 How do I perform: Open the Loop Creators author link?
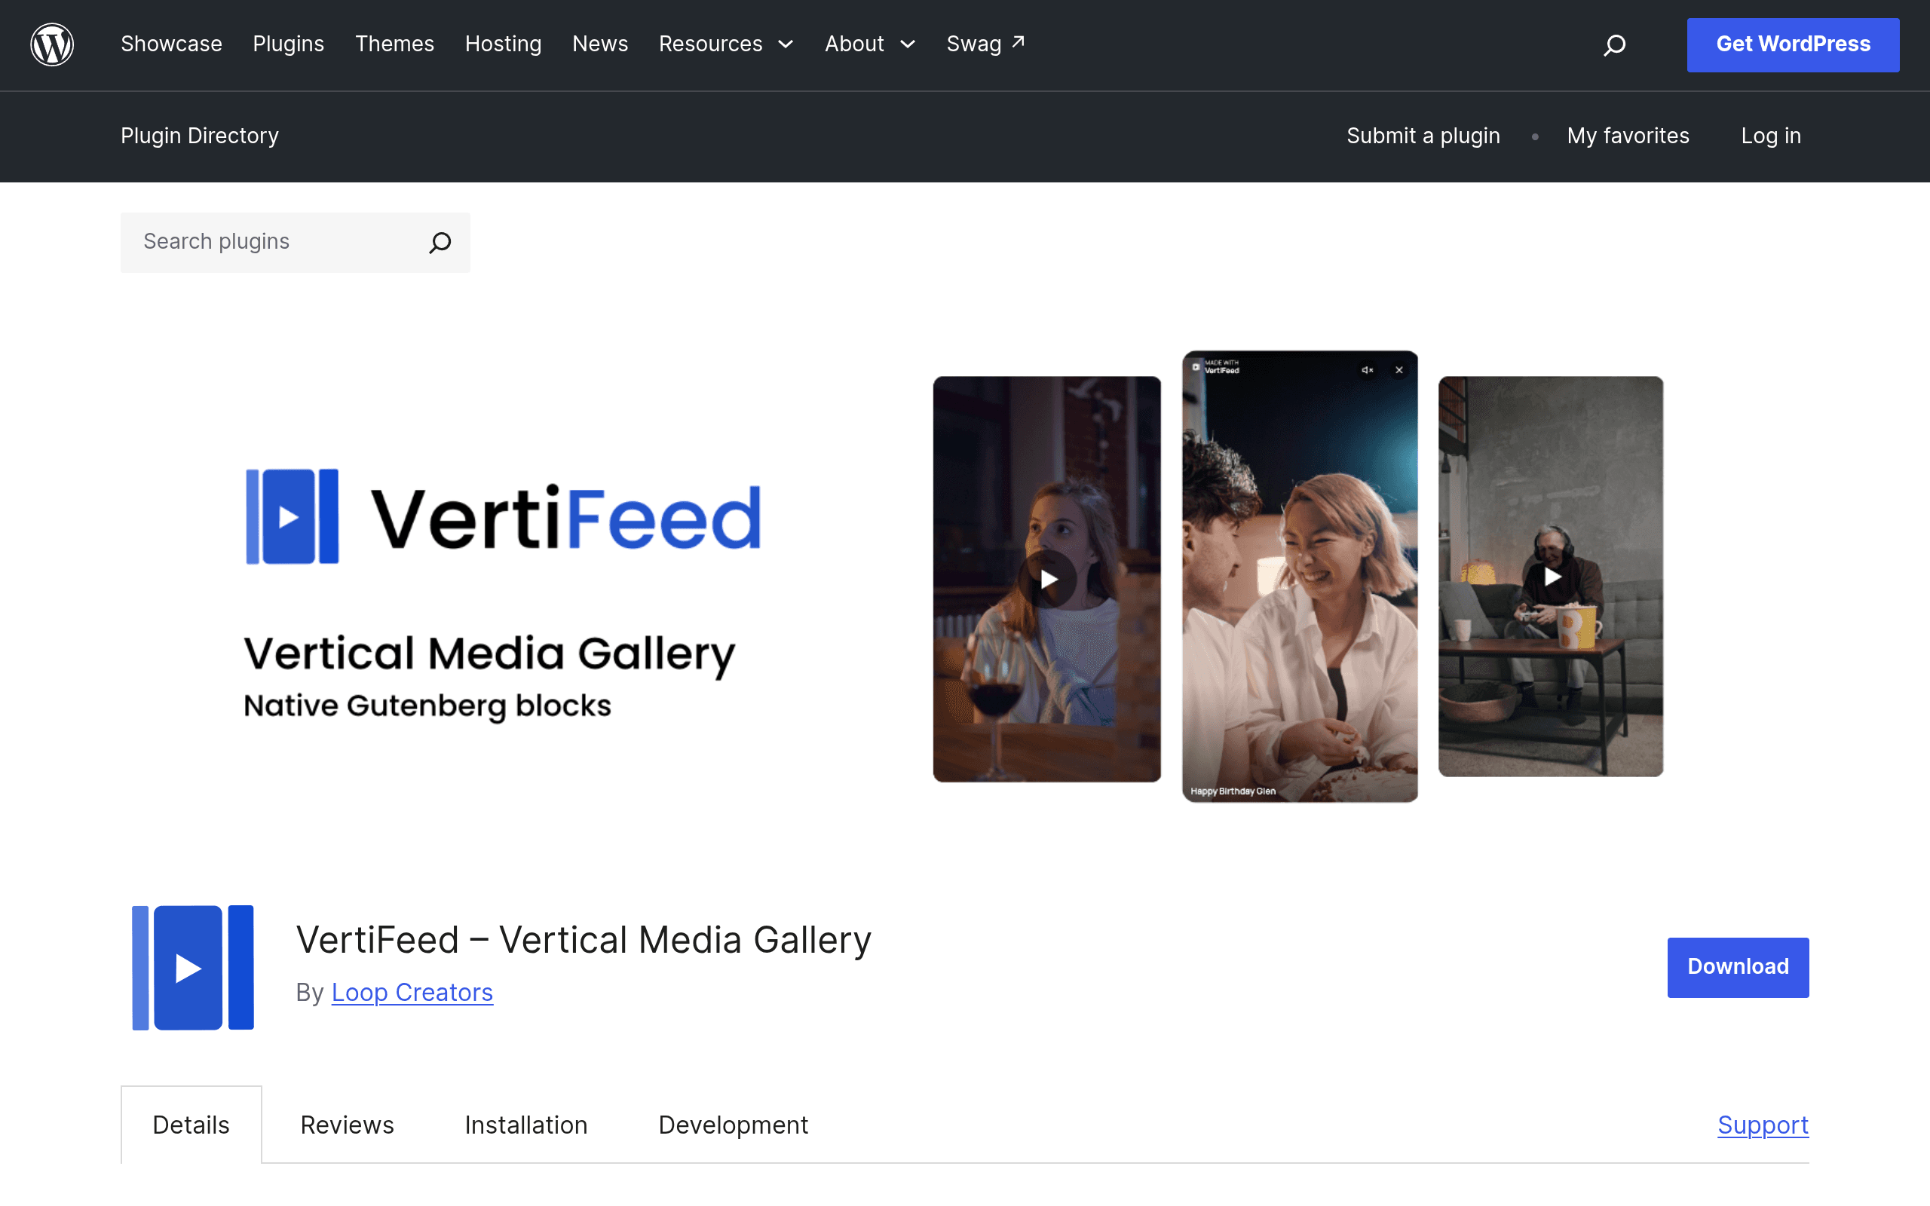(412, 992)
